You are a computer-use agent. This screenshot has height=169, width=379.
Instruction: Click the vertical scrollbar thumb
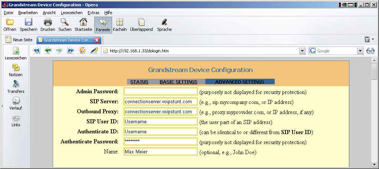click(374, 72)
